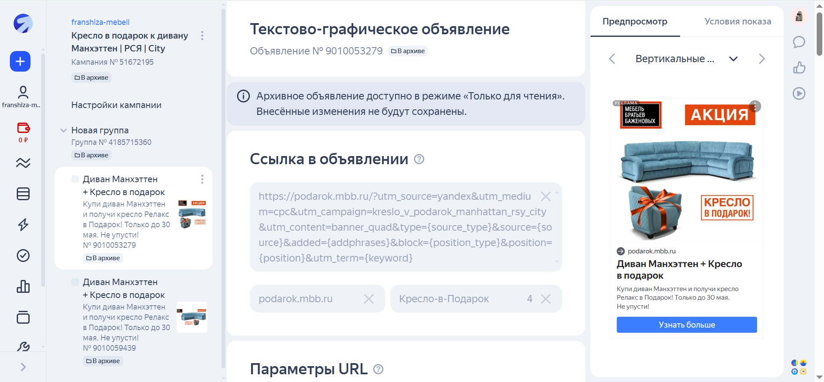Switch to the Предпросмотр tab
This screenshot has width=824, height=382.
point(635,21)
